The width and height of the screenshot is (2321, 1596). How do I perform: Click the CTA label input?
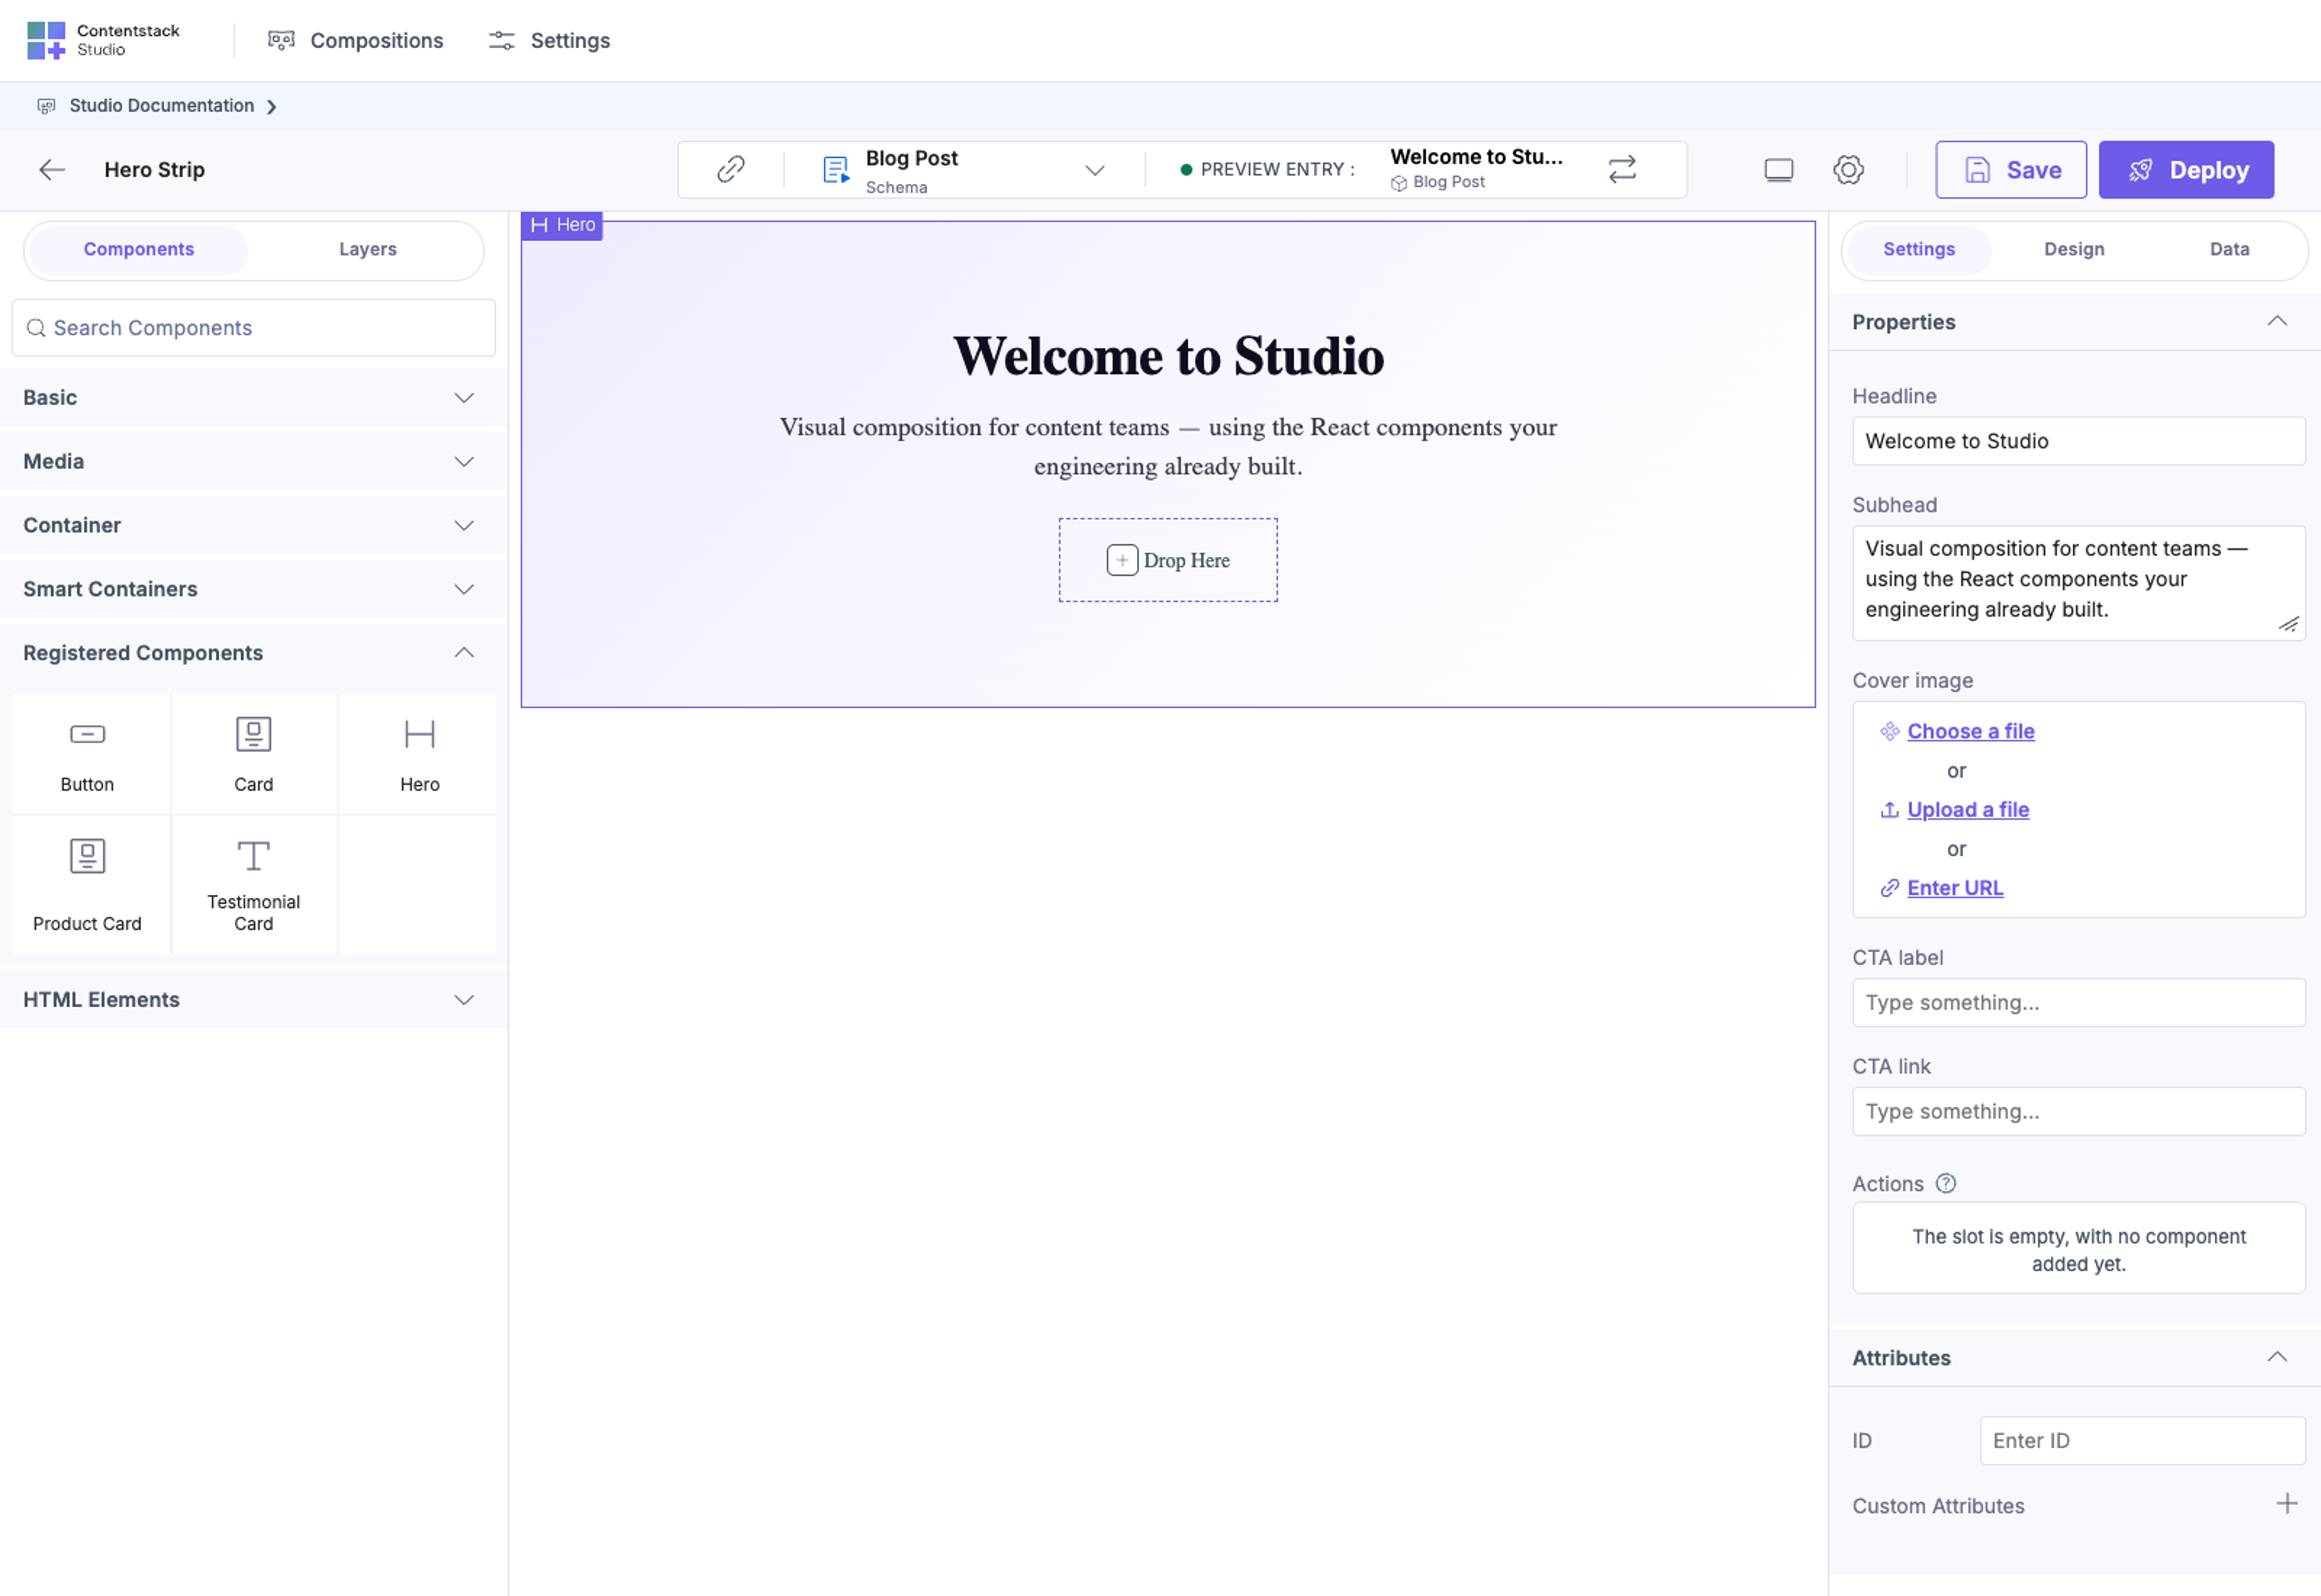(x=2078, y=1003)
